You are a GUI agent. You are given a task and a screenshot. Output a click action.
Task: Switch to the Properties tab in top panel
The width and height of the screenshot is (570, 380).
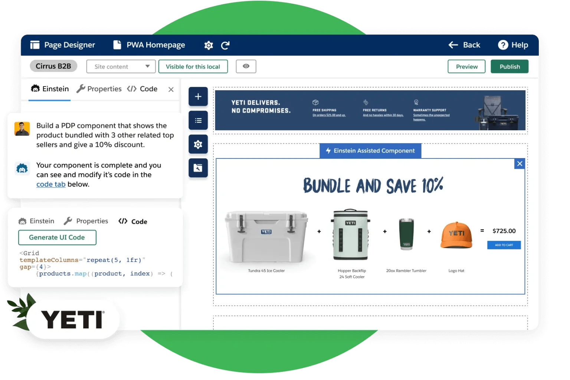click(x=99, y=89)
